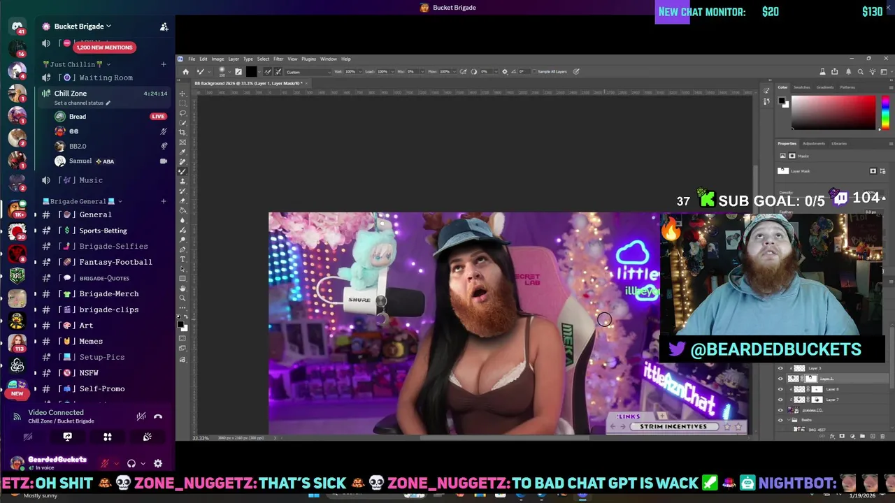
Task: Delete layer with trash icon
Action: coord(882,436)
